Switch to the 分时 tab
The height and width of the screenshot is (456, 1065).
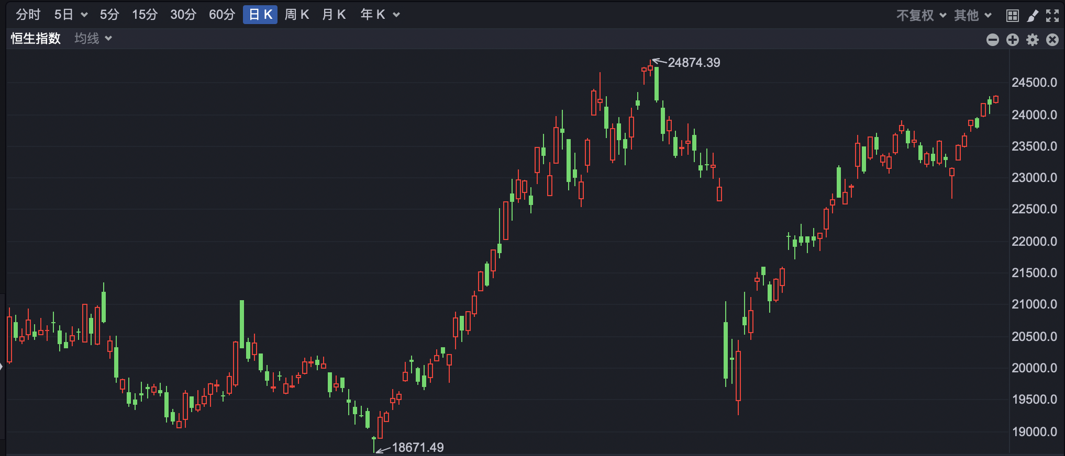[28, 15]
